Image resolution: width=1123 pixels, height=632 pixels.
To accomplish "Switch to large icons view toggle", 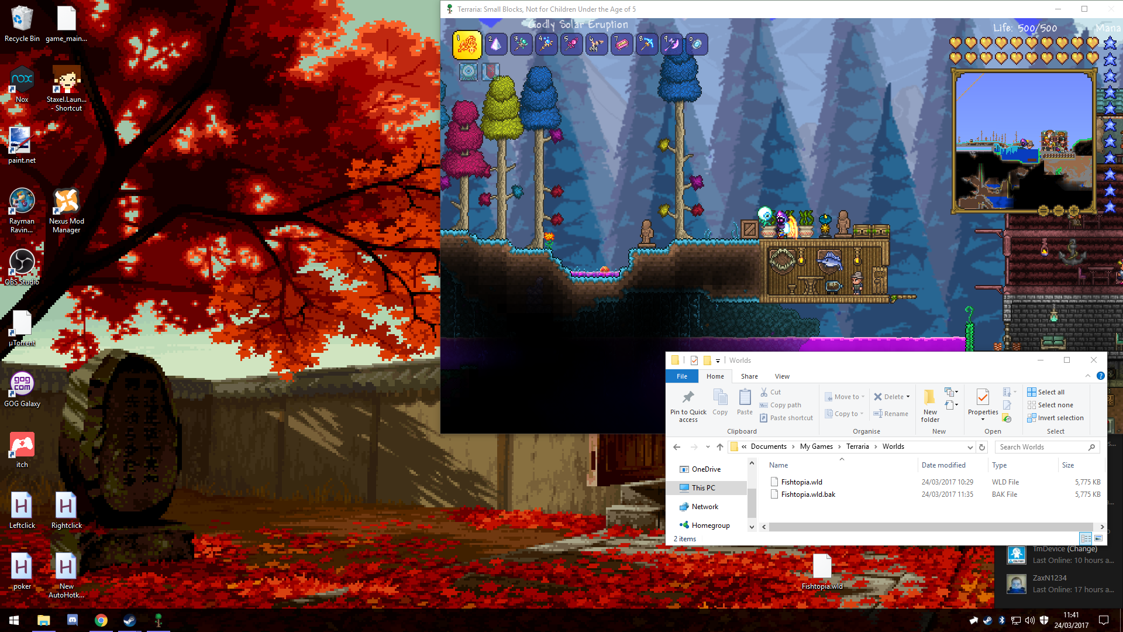I will click(x=1098, y=538).
